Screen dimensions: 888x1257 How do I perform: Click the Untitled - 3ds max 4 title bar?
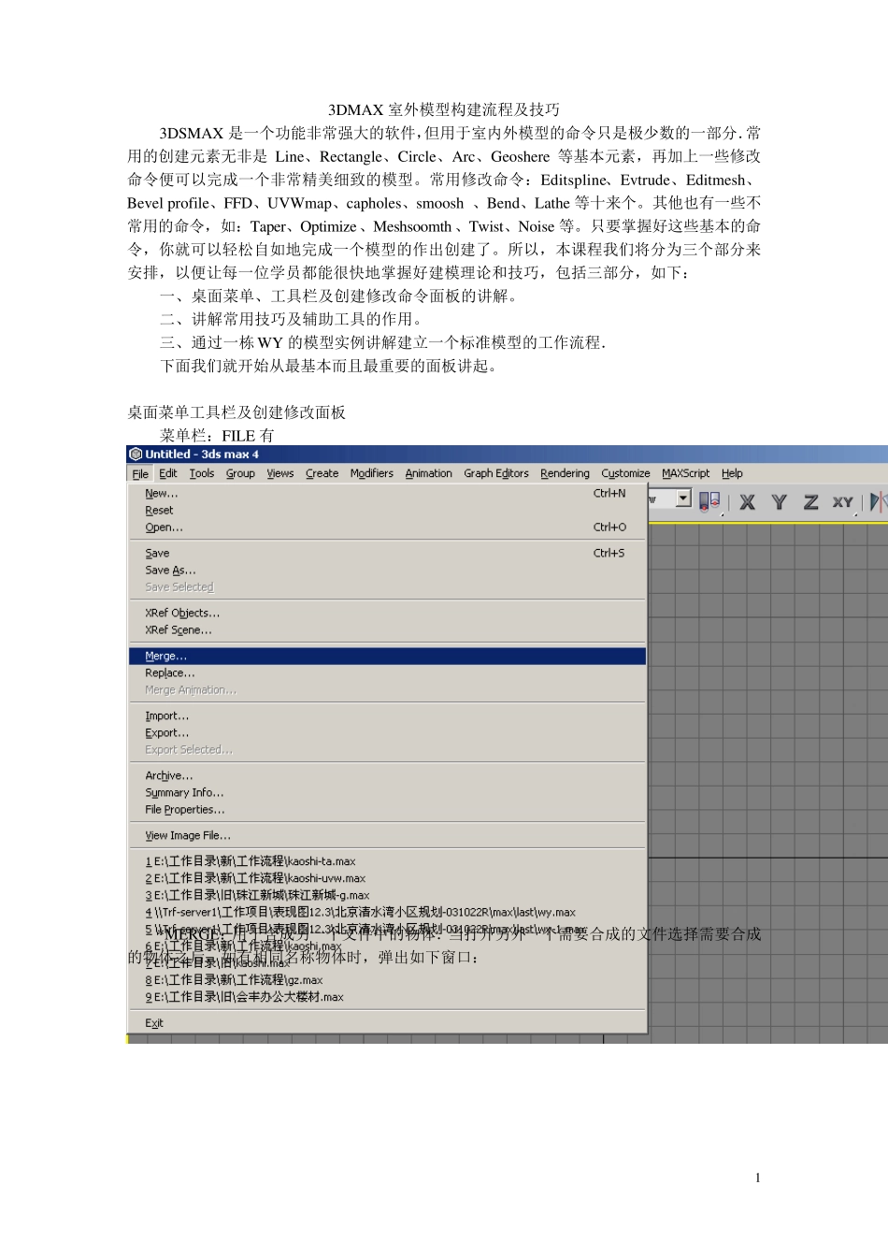507,455
